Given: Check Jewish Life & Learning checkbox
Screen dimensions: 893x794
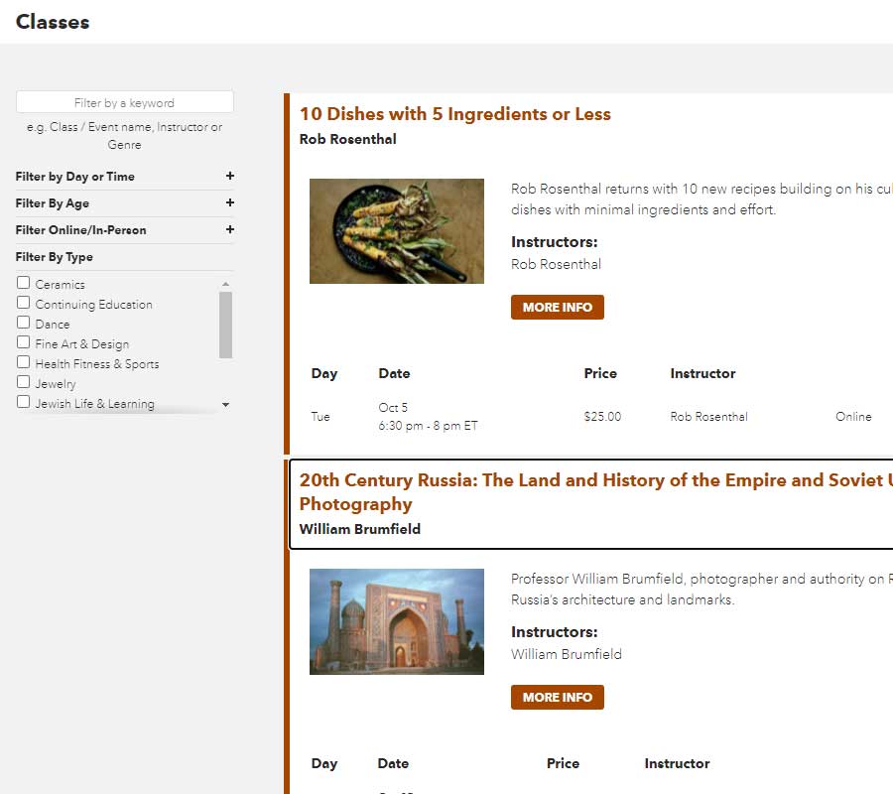Looking at the screenshot, I should coord(24,402).
